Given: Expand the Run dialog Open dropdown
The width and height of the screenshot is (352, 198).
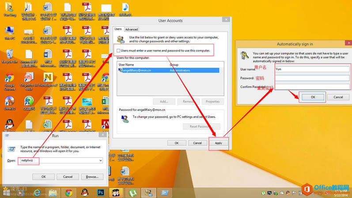Looking at the screenshot, I should [101, 160].
